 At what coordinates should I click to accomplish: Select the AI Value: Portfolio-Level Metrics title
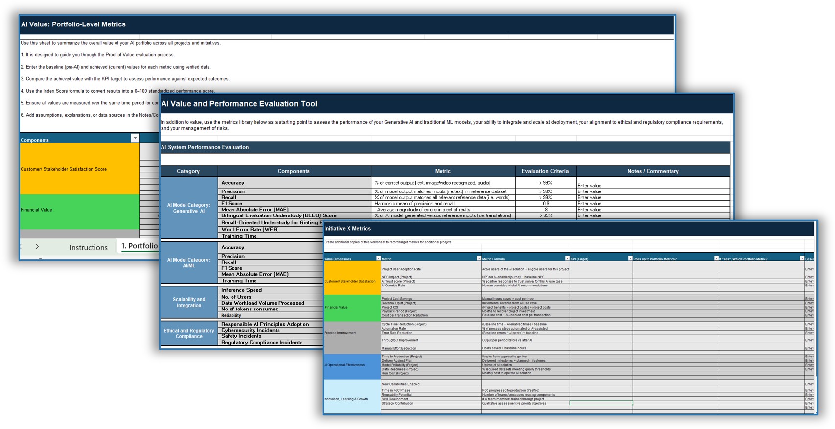click(73, 24)
